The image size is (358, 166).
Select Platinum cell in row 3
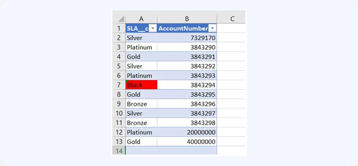pyautogui.click(x=141, y=47)
